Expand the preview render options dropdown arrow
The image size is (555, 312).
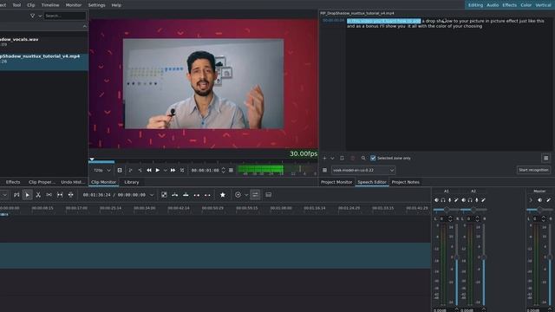click(x=246, y=195)
